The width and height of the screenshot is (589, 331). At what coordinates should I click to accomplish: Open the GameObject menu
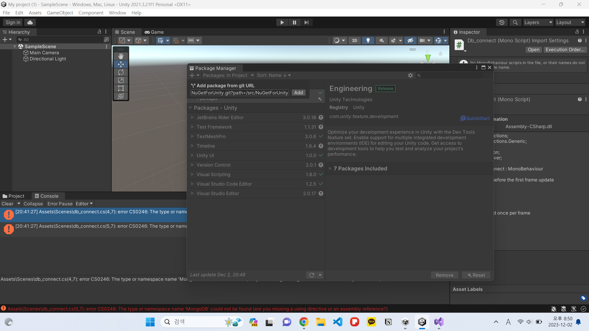60,13
